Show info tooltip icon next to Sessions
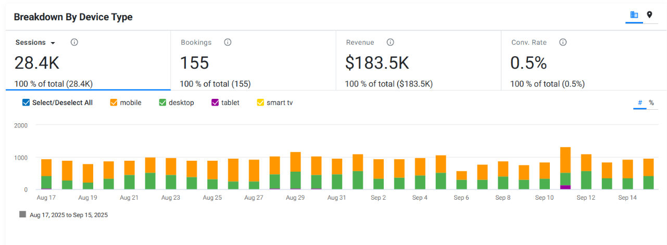Image resolution: width=667 pixels, height=245 pixels. [x=74, y=42]
